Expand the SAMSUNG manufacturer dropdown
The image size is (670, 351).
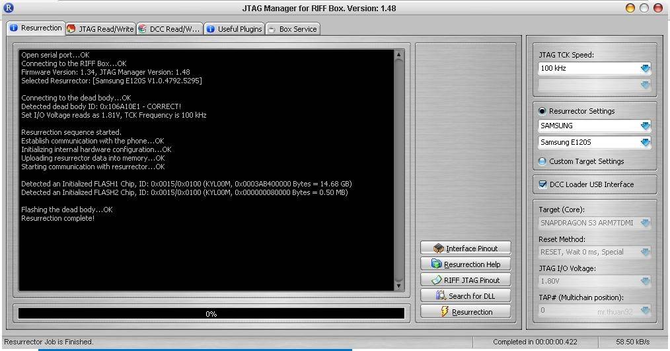[x=645, y=126]
